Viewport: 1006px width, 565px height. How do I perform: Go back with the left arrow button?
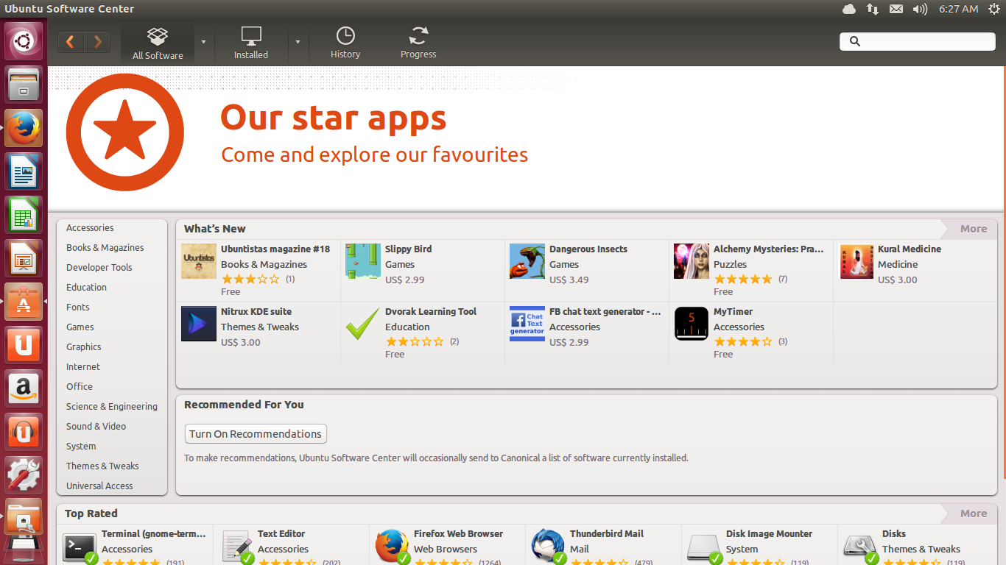tap(71, 42)
